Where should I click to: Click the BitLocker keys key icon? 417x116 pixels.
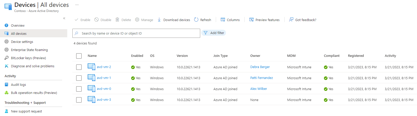[x=7, y=58]
